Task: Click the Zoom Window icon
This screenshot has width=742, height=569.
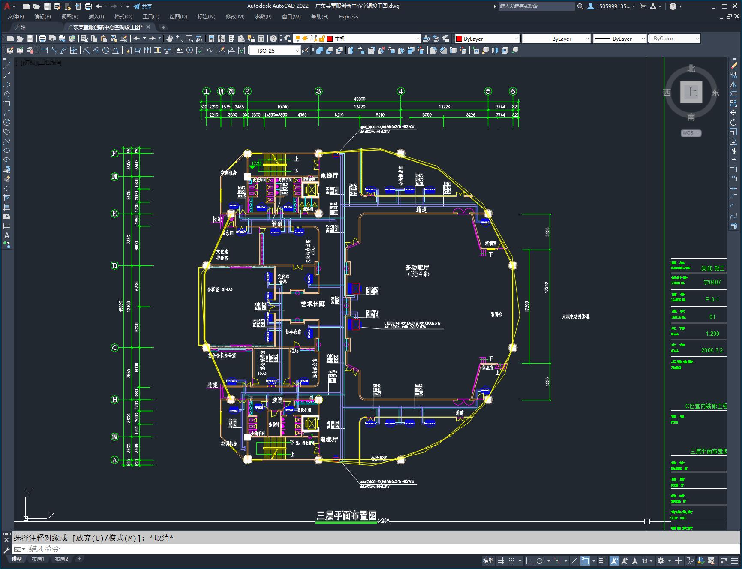Action: tap(189, 39)
